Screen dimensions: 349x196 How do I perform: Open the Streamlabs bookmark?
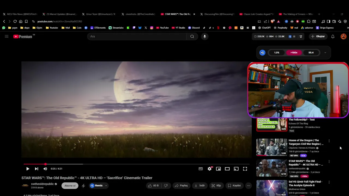point(116,28)
